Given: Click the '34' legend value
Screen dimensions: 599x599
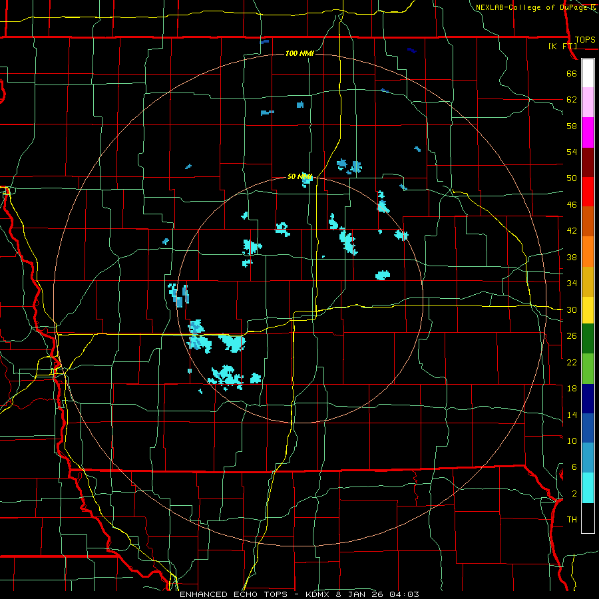Looking at the screenshot, I should tap(572, 284).
